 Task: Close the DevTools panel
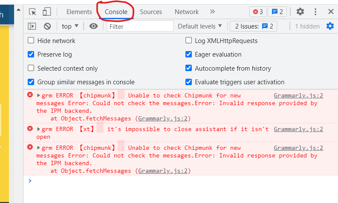[x=331, y=11]
